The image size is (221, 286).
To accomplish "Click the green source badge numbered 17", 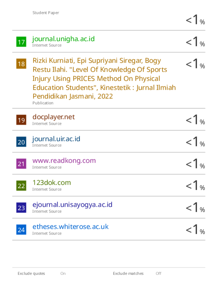I will click(x=21, y=42).
